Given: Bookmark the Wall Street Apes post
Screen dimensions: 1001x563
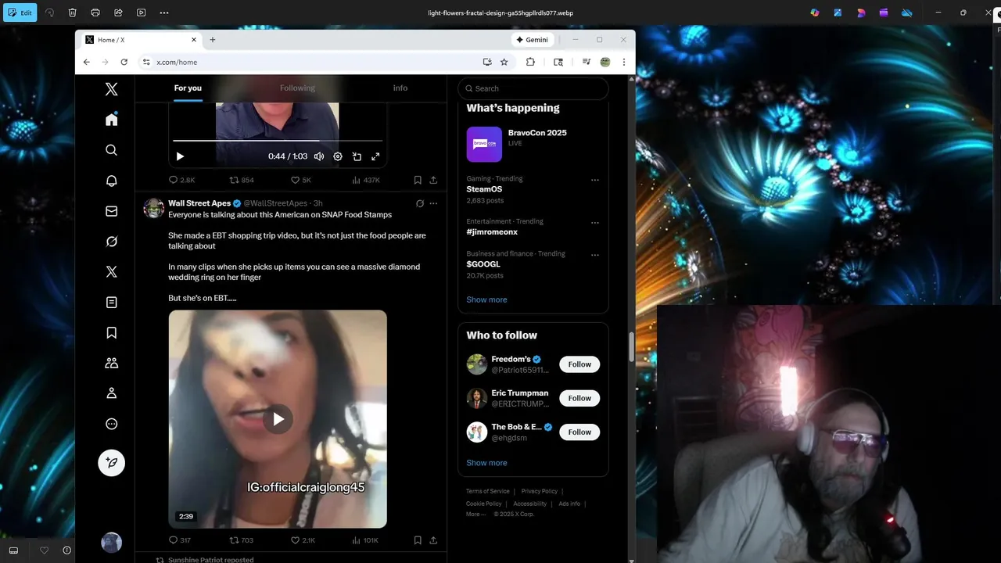Looking at the screenshot, I should (418, 540).
